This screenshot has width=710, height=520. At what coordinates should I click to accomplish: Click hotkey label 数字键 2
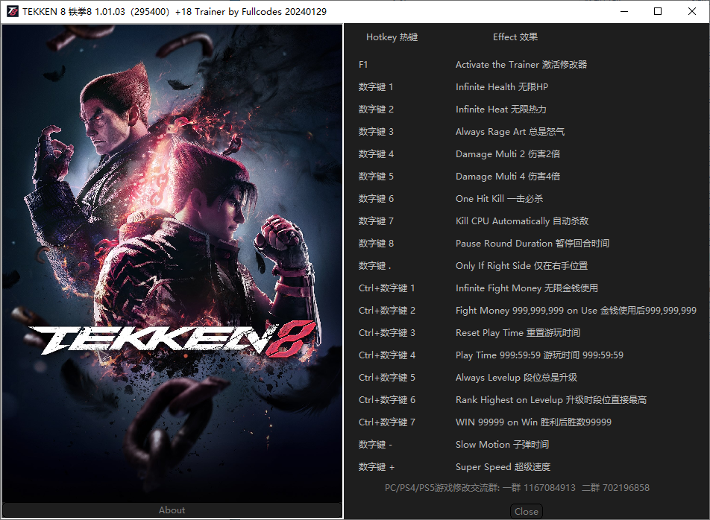click(x=376, y=110)
